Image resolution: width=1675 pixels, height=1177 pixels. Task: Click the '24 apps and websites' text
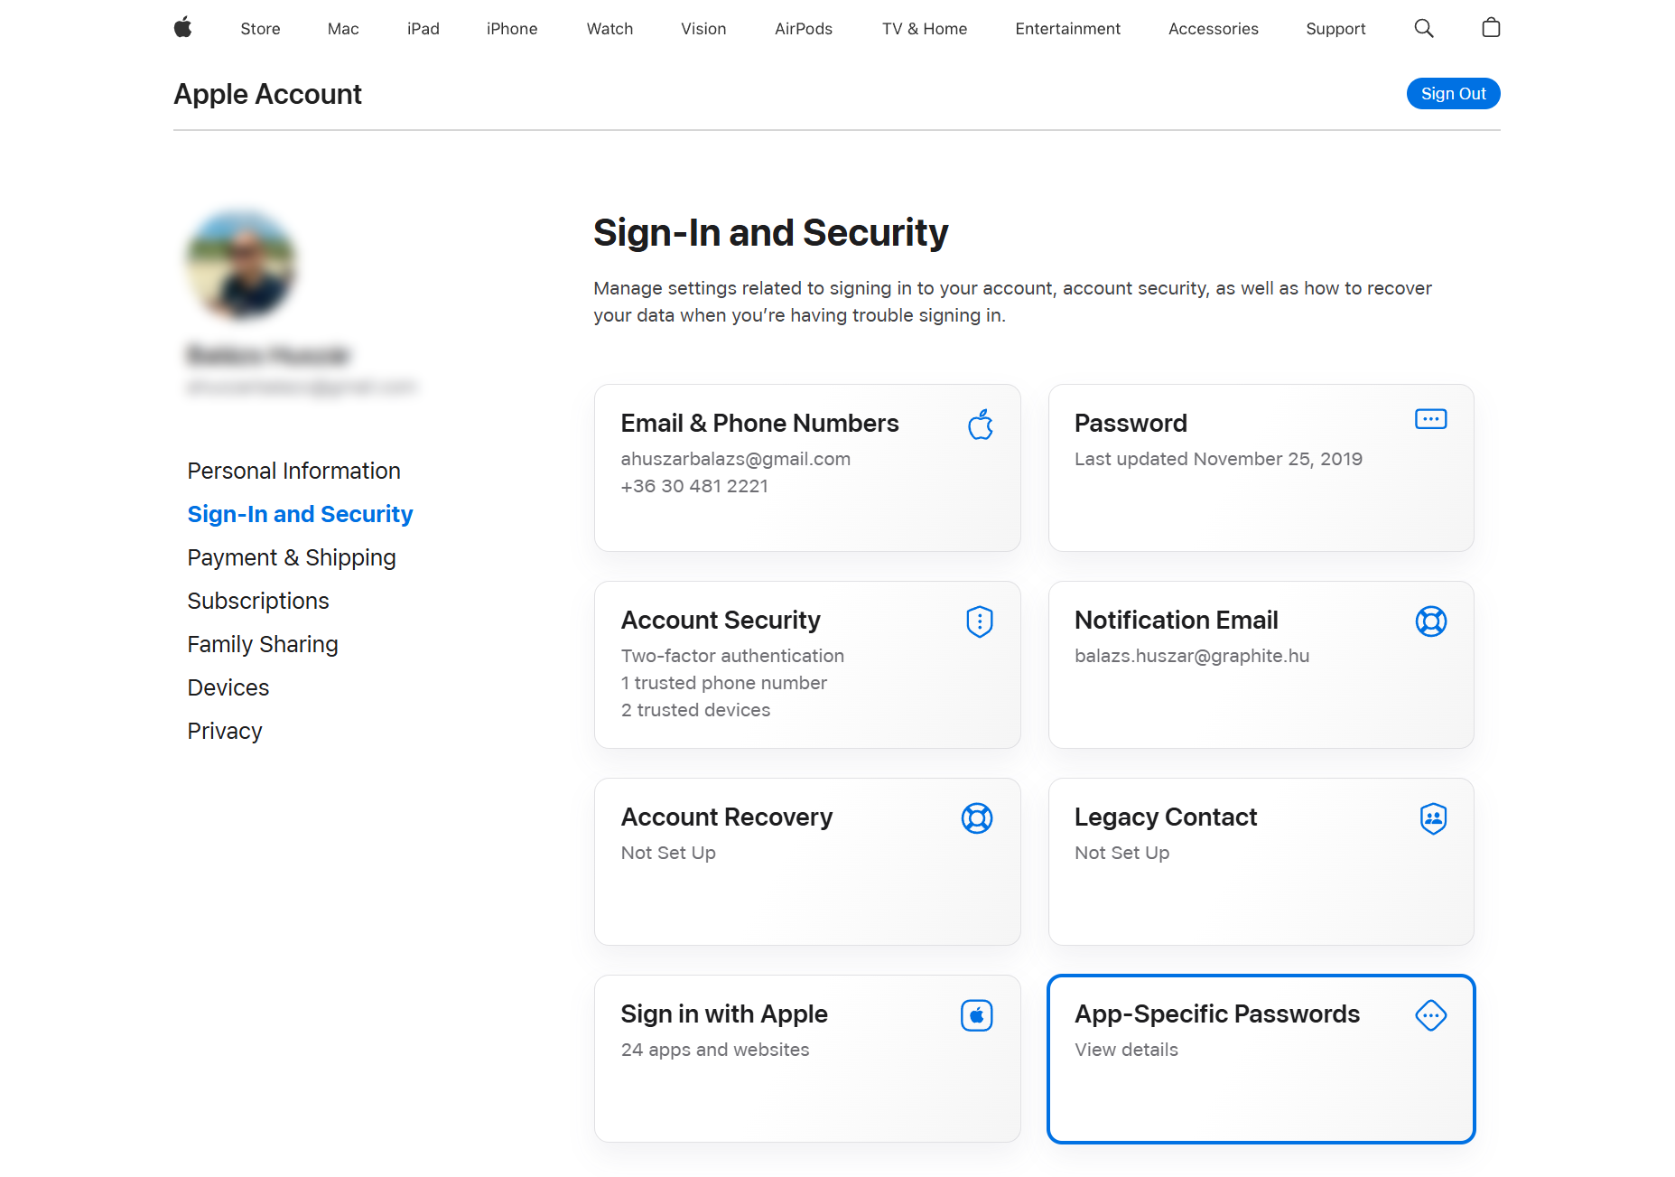pyautogui.click(x=715, y=1050)
